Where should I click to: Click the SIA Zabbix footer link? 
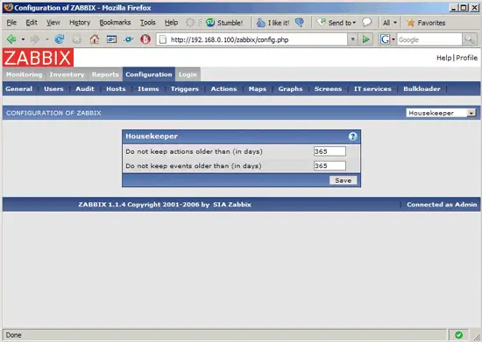coord(232,205)
